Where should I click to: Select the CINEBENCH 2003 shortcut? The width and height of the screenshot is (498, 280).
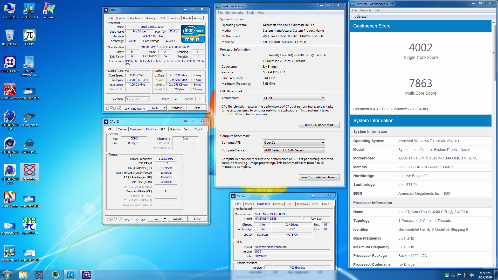pyautogui.click(x=10, y=174)
